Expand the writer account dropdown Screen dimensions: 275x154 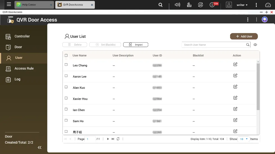tap(242, 5)
